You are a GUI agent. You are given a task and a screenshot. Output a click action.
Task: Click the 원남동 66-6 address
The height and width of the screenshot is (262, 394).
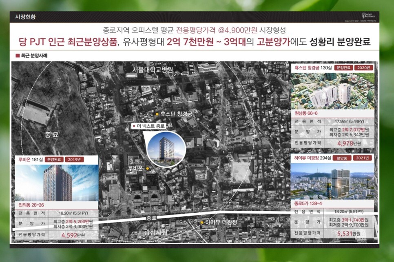point(306,114)
